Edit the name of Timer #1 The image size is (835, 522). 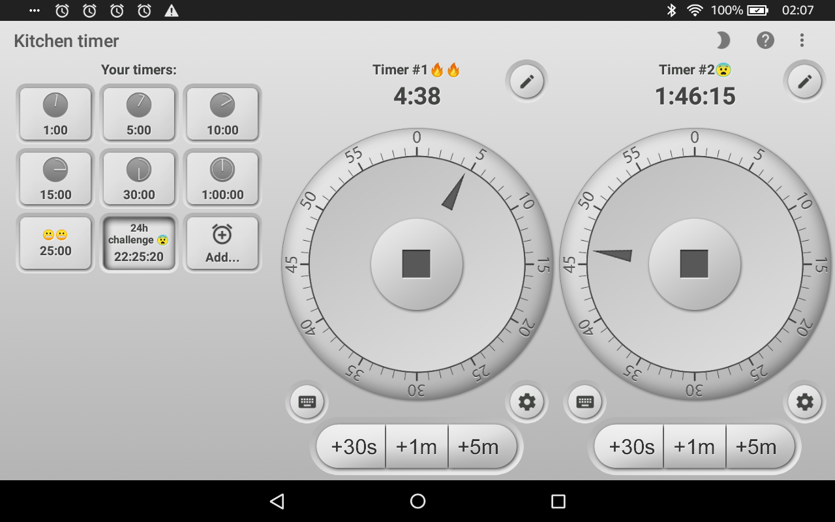(526, 81)
